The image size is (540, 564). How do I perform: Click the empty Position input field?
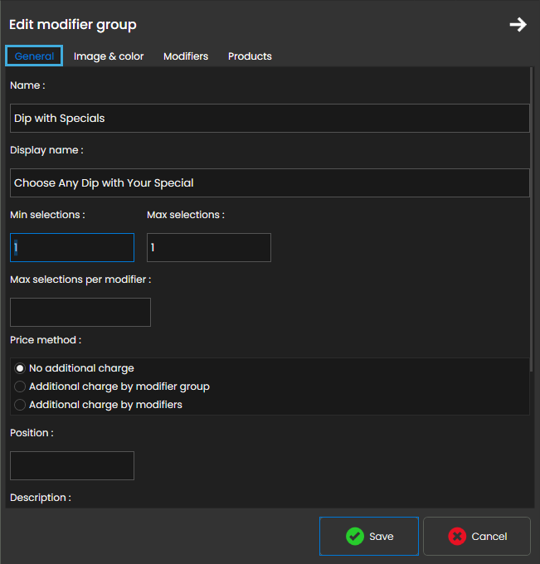(72, 466)
